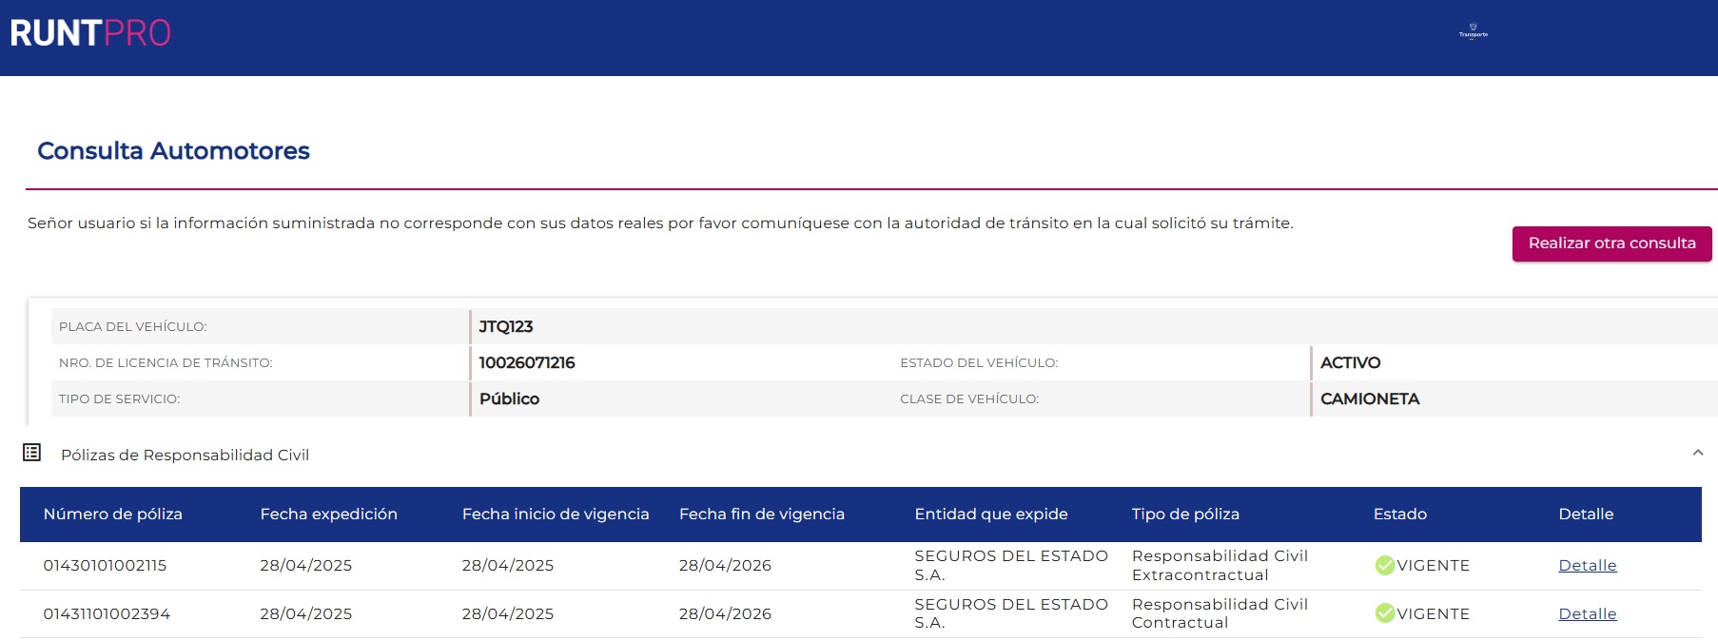The width and height of the screenshot is (1718, 641).
Task: Click the Tipo de póliza column header
Action: 1184,515
